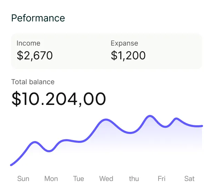Select Sun on the chart axis
This screenshot has height=195, width=213.
23,179
